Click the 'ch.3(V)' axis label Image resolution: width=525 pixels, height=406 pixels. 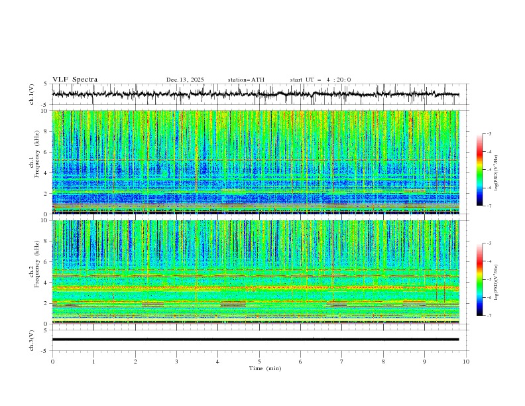pyautogui.click(x=32, y=340)
